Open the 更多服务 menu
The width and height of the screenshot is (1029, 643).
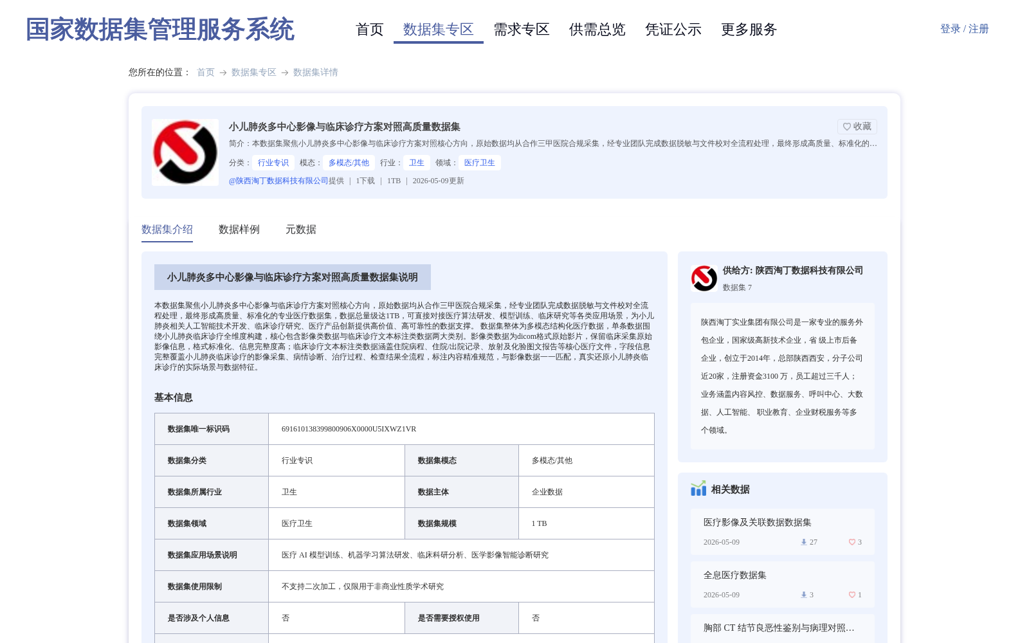coord(749,30)
